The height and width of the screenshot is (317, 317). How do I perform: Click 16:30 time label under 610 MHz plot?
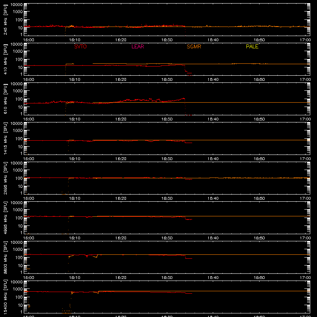pyautogui.click(x=167, y=119)
